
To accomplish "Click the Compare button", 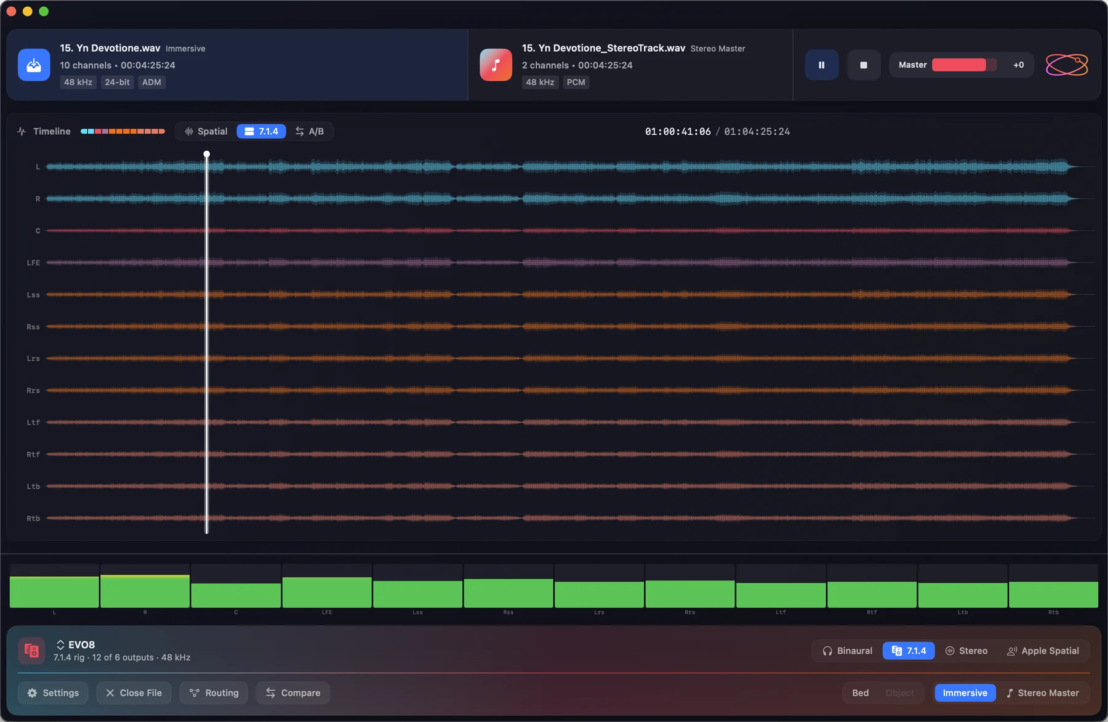I will pos(293,692).
